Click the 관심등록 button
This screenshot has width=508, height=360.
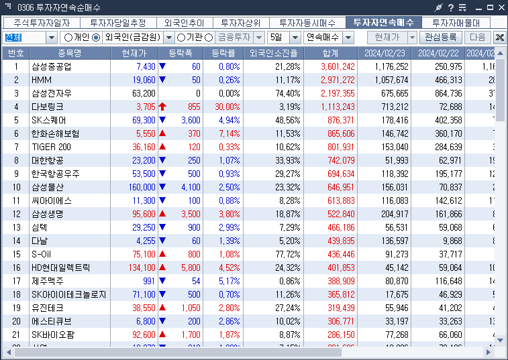pyautogui.click(x=441, y=38)
